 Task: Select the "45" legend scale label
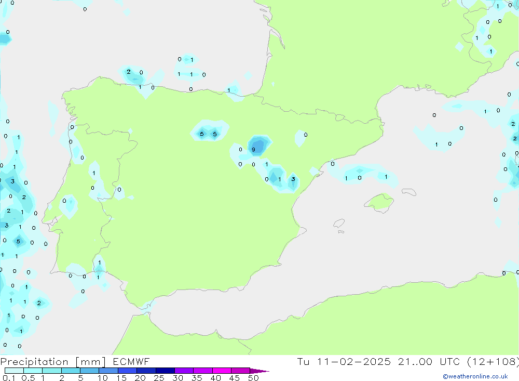click(x=235, y=378)
